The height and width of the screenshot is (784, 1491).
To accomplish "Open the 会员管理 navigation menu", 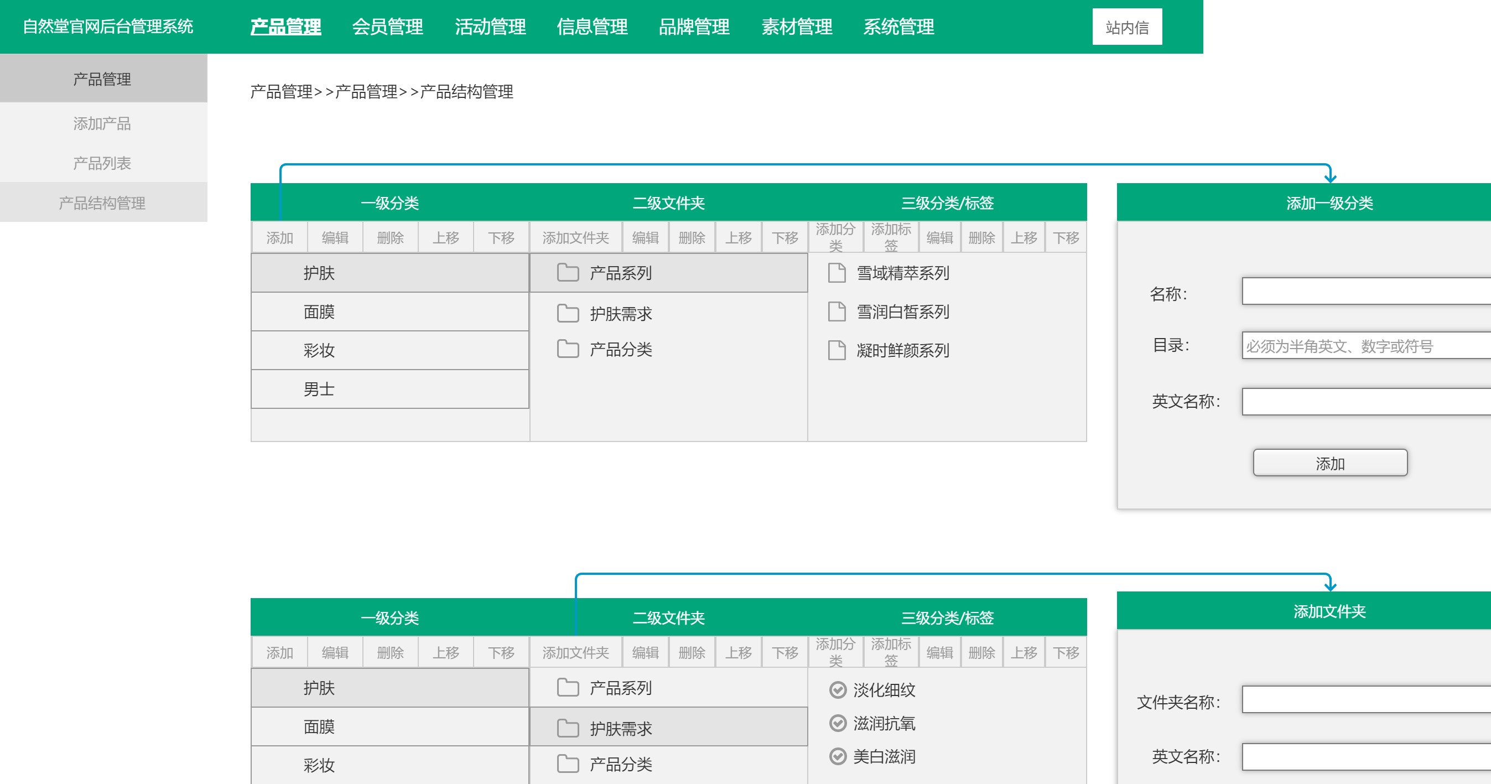I will pos(387,27).
